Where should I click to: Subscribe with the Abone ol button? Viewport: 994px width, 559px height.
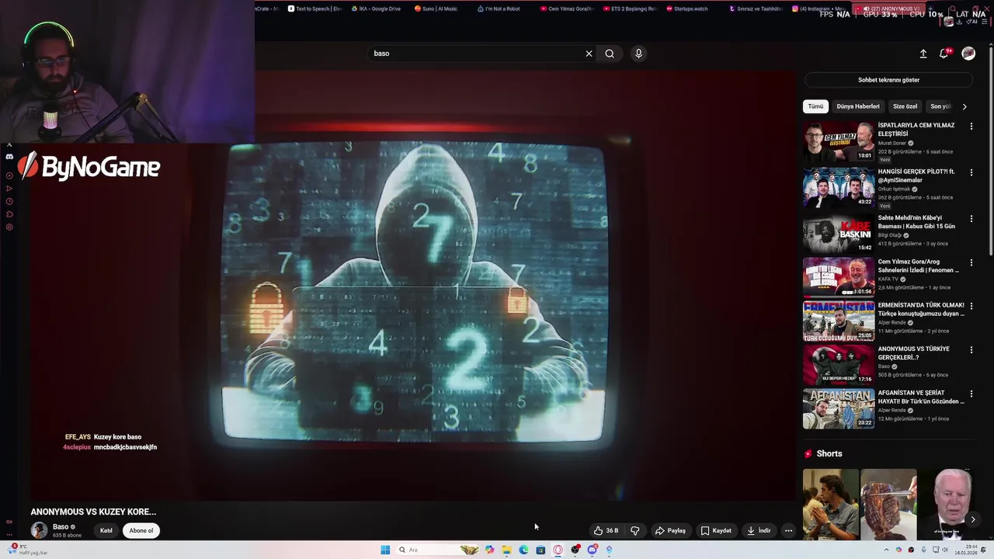pyautogui.click(x=141, y=531)
